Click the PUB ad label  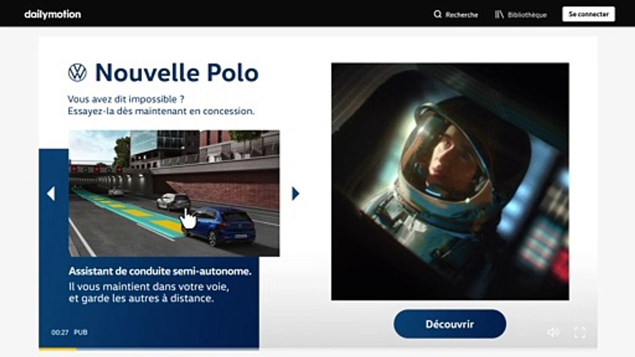pos(81,332)
